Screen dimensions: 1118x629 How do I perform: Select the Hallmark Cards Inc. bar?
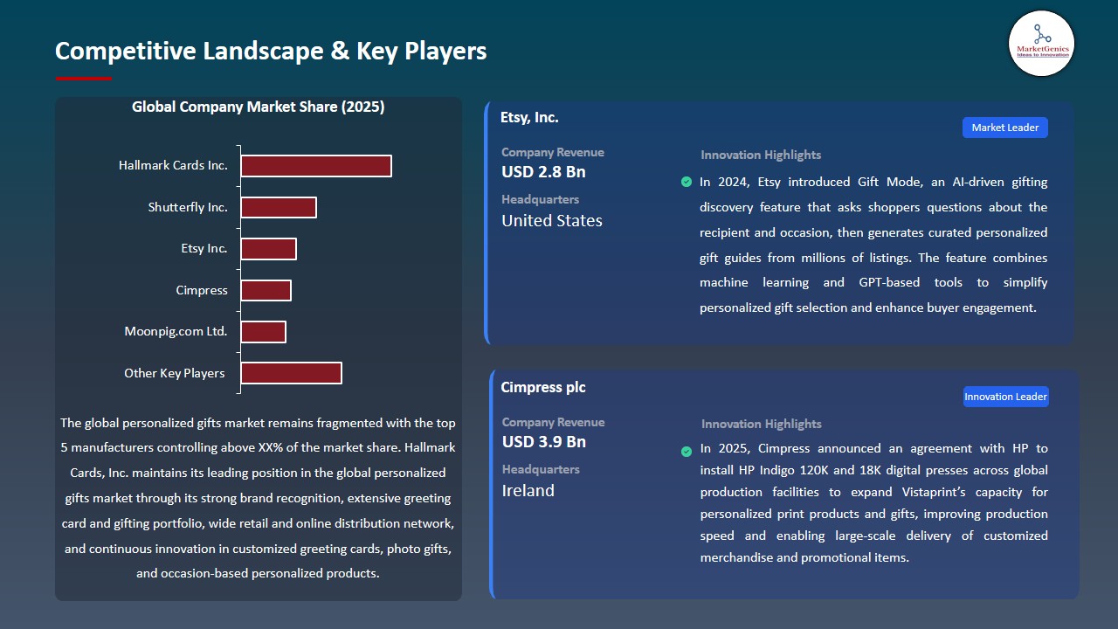[316, 166]
